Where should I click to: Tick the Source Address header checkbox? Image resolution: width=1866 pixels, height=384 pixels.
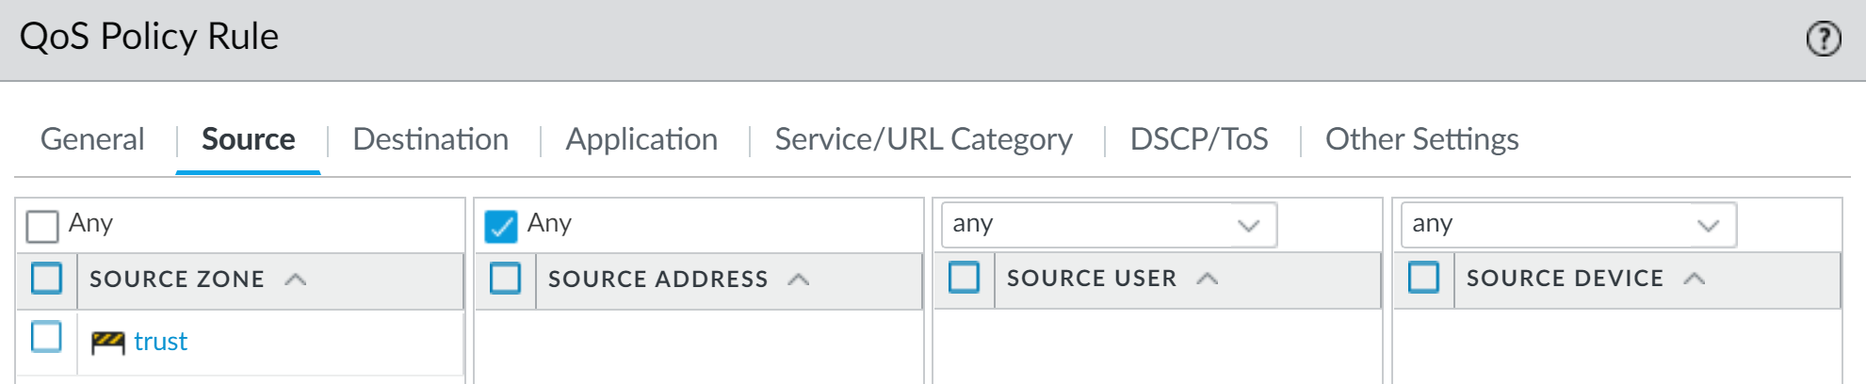pyautogui.click(x=505, y=279)
